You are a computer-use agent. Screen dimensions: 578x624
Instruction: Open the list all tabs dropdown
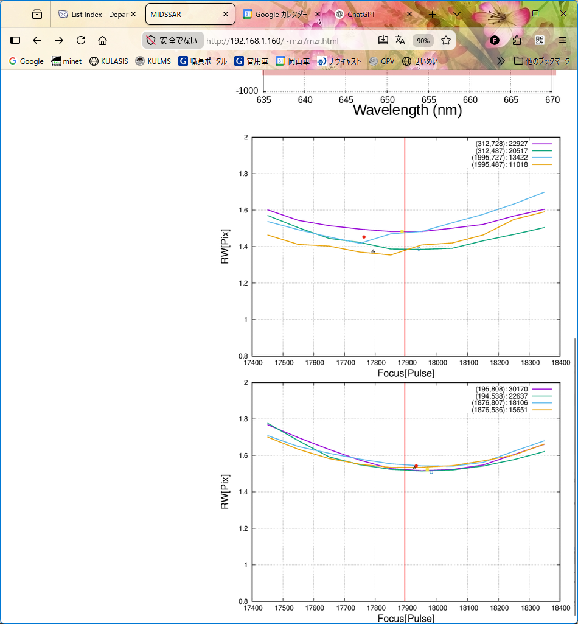(457, 14)
